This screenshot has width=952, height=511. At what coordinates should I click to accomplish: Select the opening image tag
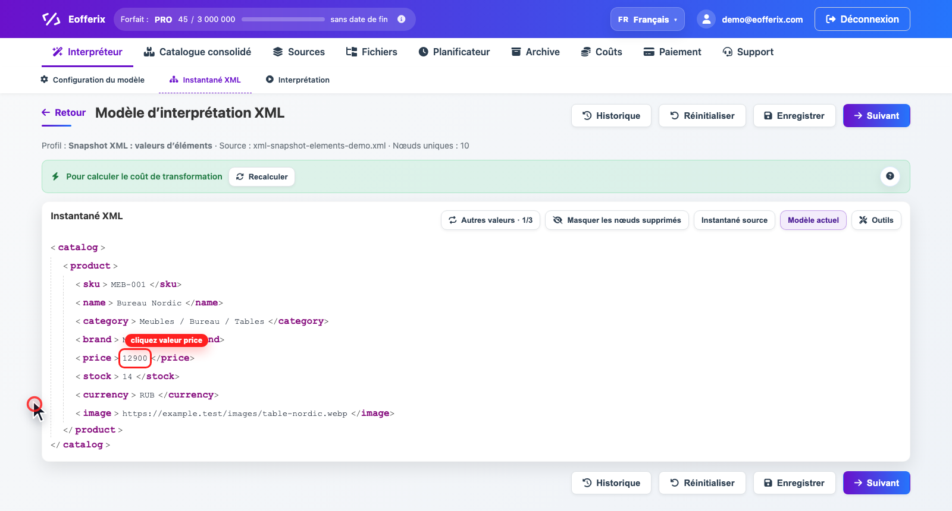97,413
